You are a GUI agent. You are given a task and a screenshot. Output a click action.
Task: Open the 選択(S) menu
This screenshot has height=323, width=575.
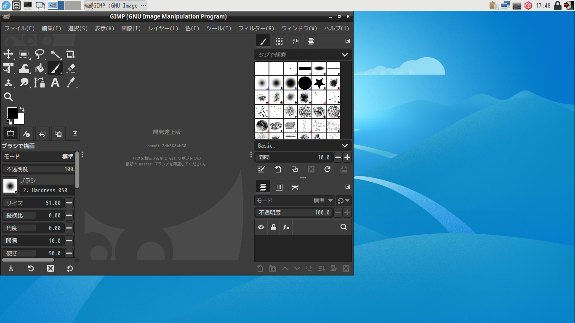click(x=78, y=28)
